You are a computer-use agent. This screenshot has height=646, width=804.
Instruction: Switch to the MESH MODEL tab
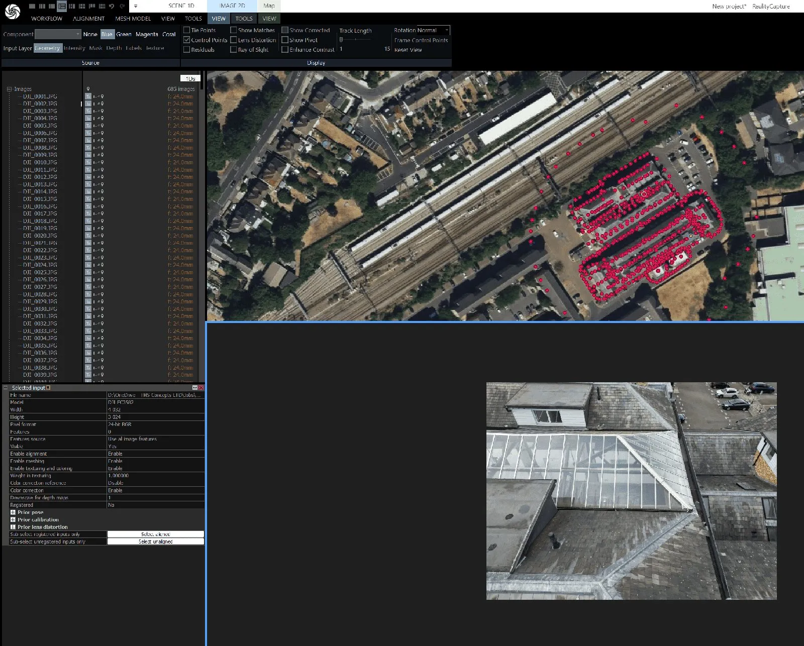point(133,19)
